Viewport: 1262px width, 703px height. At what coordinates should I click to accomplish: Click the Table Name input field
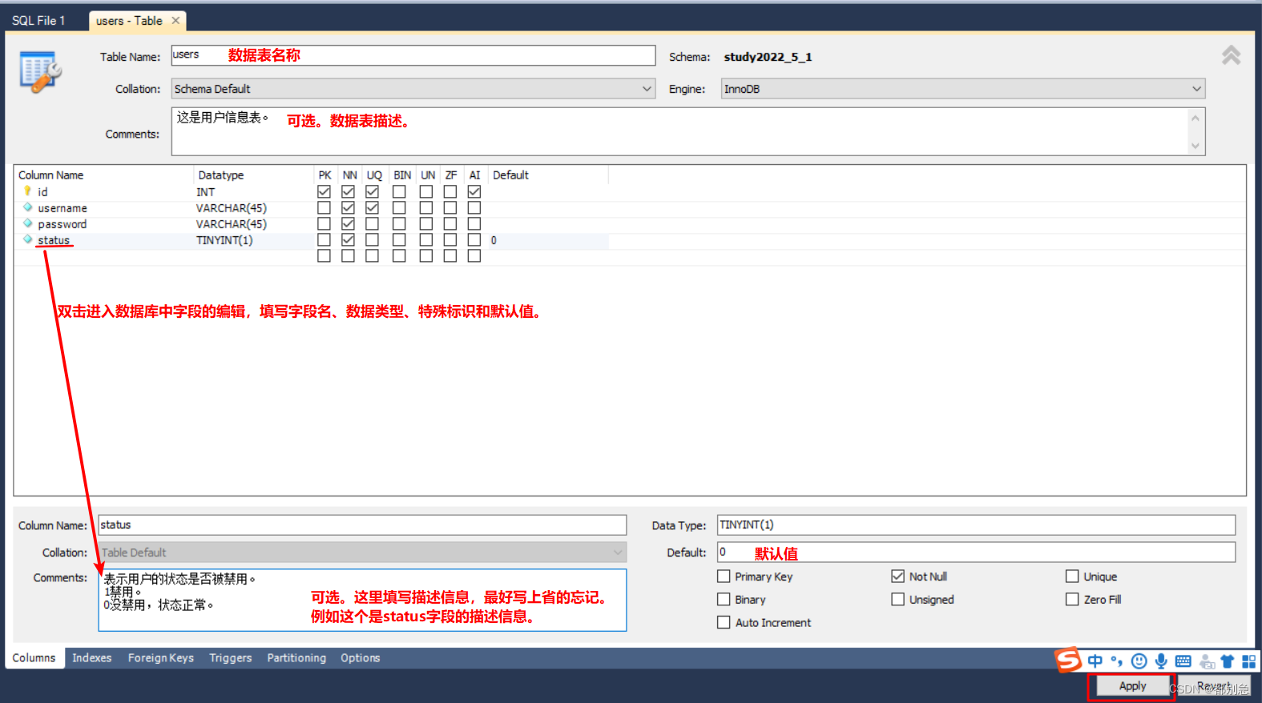(413, 55)
